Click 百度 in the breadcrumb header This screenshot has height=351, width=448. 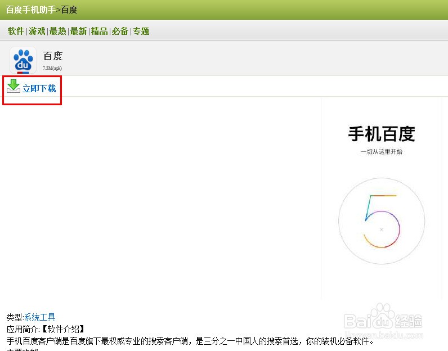69,10
